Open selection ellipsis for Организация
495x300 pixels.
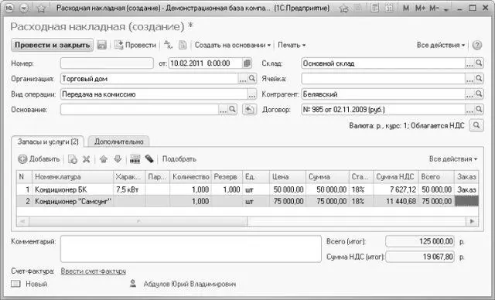point(242,78)
